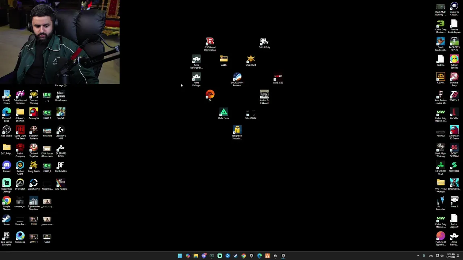Open the Elgato 4K Capture shortcut
Image resolution: width=463 pixels, height=260 pixels.
point(454,9)
